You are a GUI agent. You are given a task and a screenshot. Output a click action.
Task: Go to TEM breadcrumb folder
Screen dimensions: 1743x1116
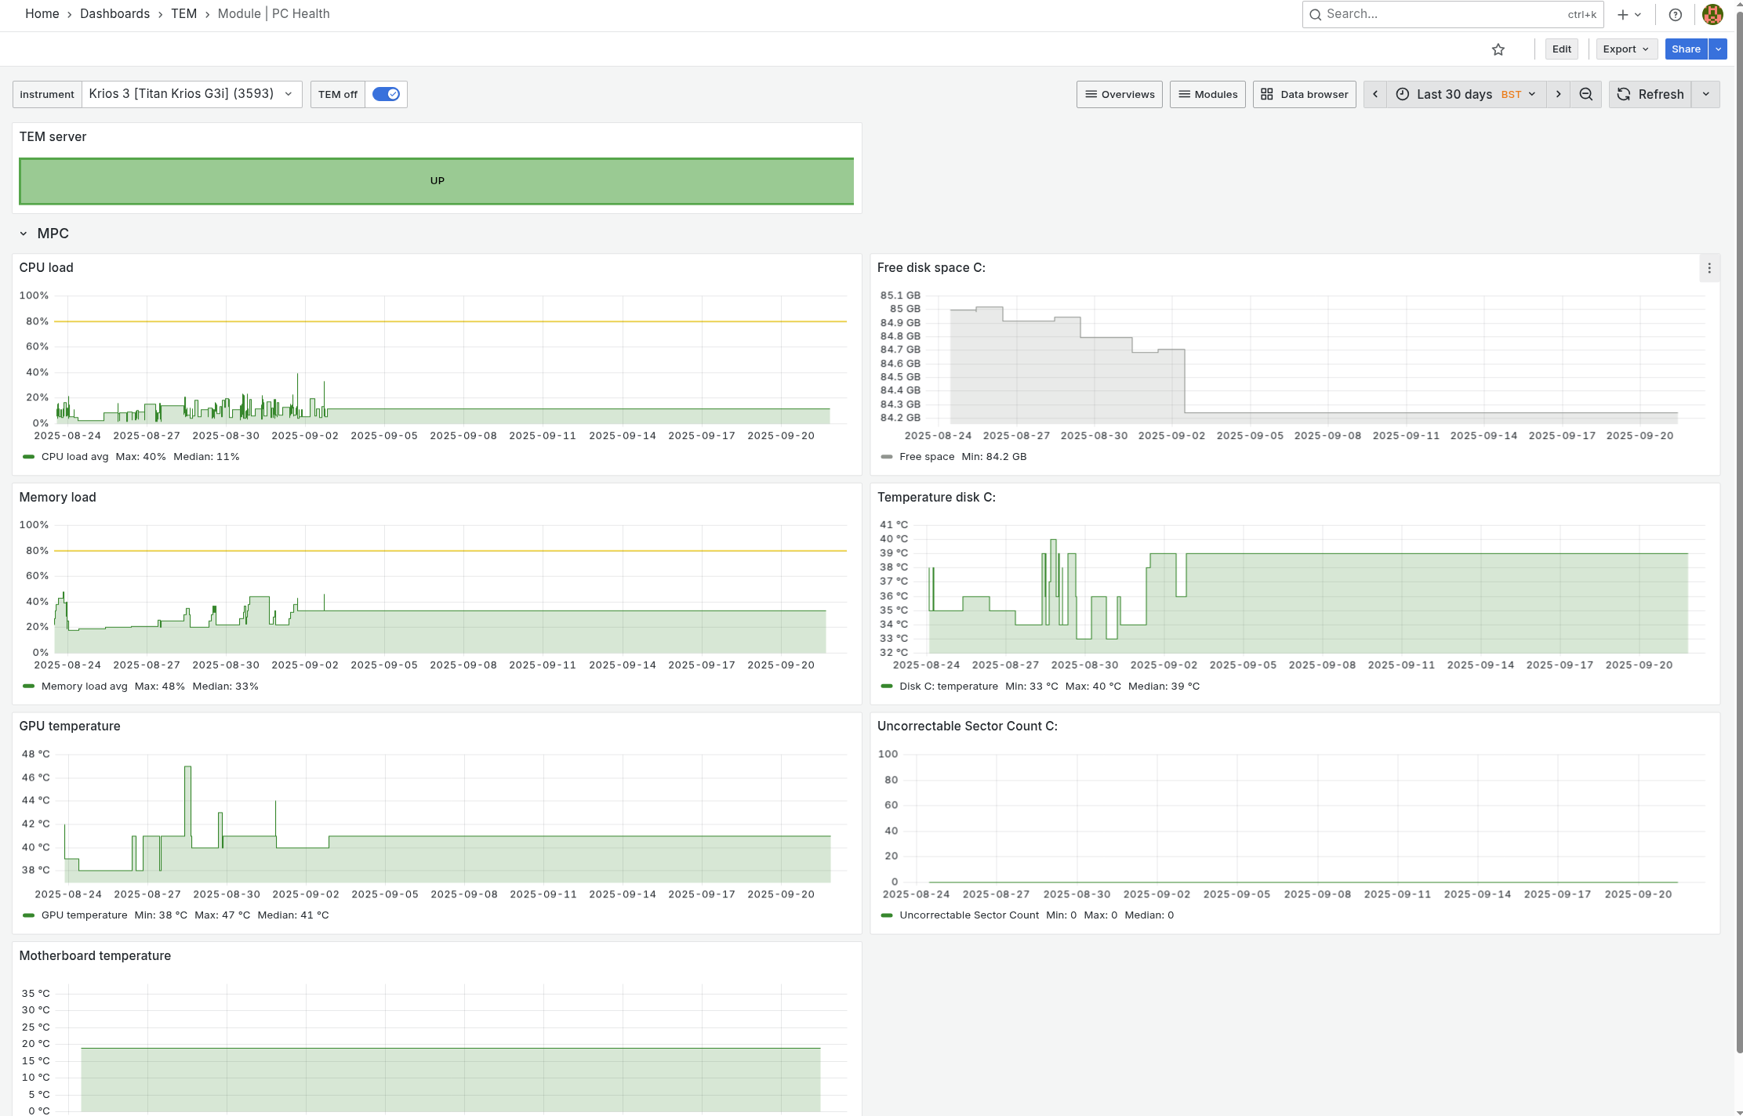(x=183, y=14)
